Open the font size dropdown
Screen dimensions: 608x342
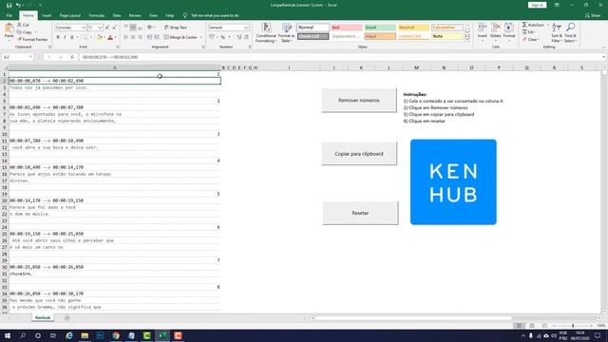tap(100, 28)
